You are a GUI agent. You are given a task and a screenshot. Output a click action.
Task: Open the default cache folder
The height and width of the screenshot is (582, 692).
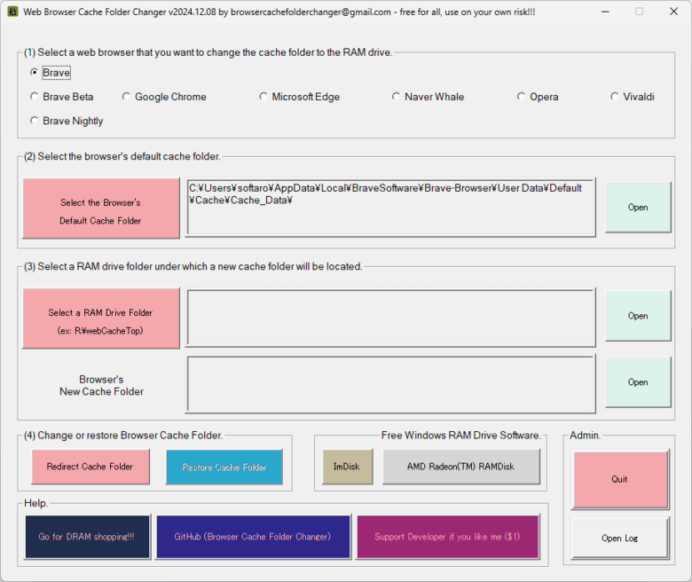point(638,208)
